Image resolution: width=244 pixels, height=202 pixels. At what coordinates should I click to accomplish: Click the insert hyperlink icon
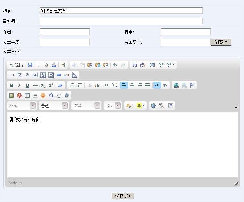176,85
